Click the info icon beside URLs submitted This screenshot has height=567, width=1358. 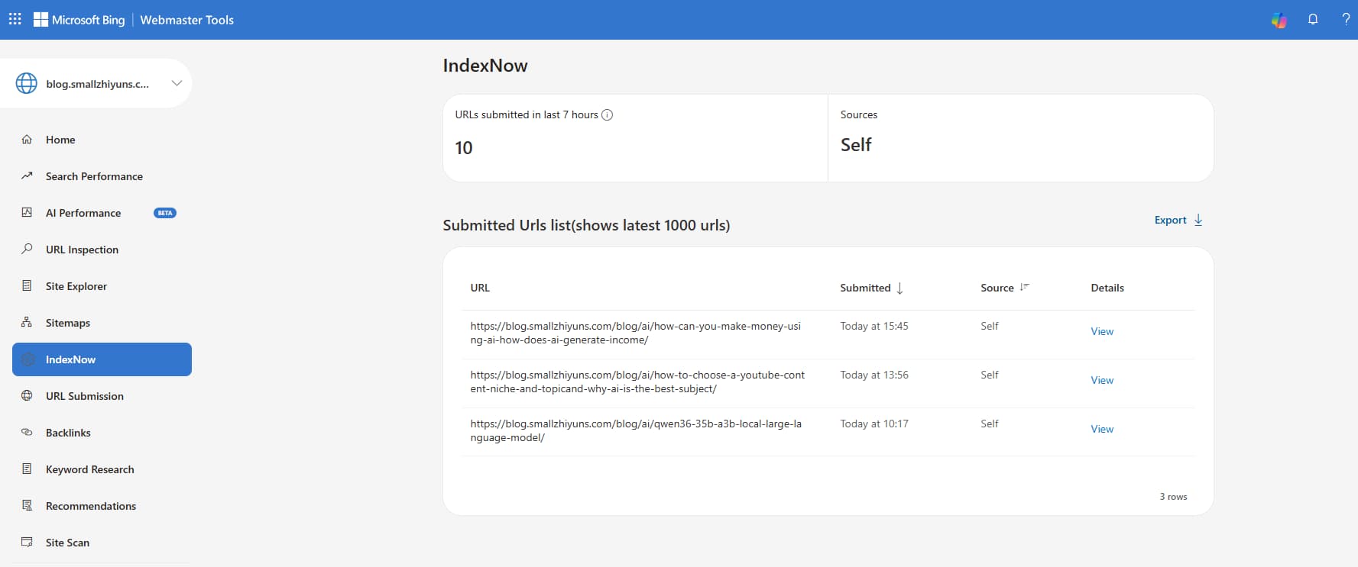607,115
